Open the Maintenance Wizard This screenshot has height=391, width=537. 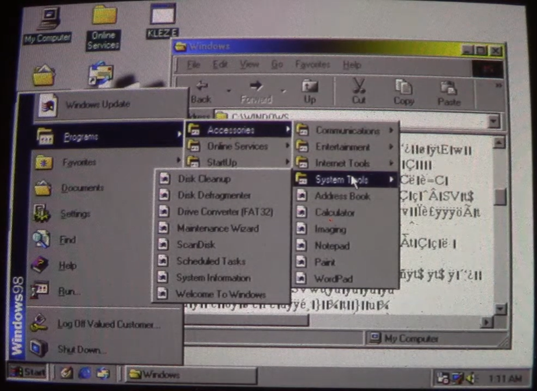coord(221,228)
